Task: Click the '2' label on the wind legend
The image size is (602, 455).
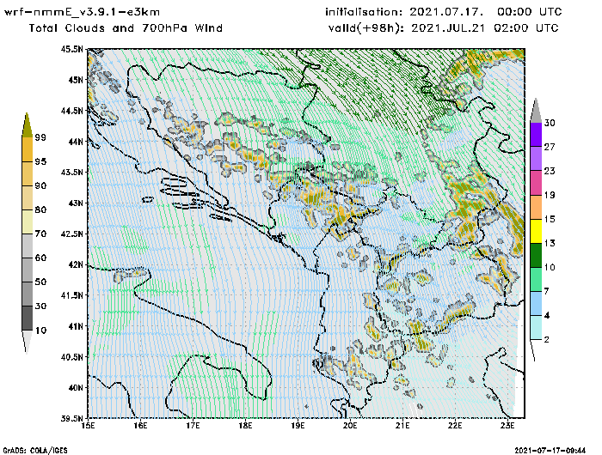Action: (x=547, y=340)
